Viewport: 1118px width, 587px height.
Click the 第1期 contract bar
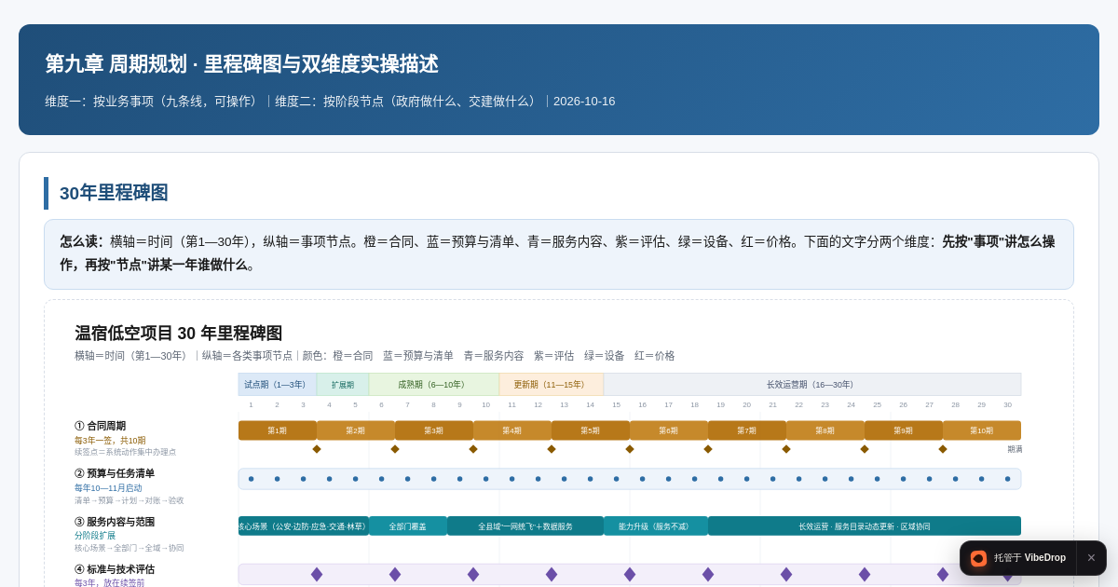[278, 430]
